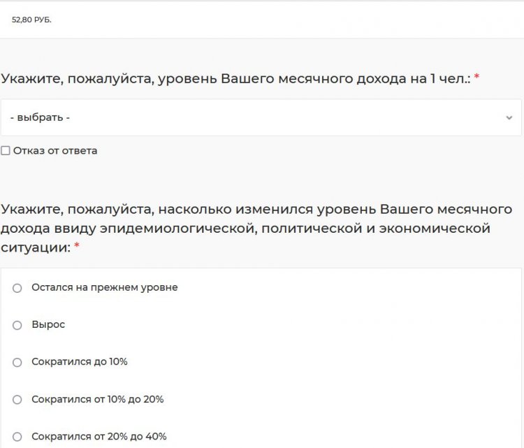Click the 'Сократился от 10% до 20%' label text
Screen dimensions: 524x448
point(98,400)
